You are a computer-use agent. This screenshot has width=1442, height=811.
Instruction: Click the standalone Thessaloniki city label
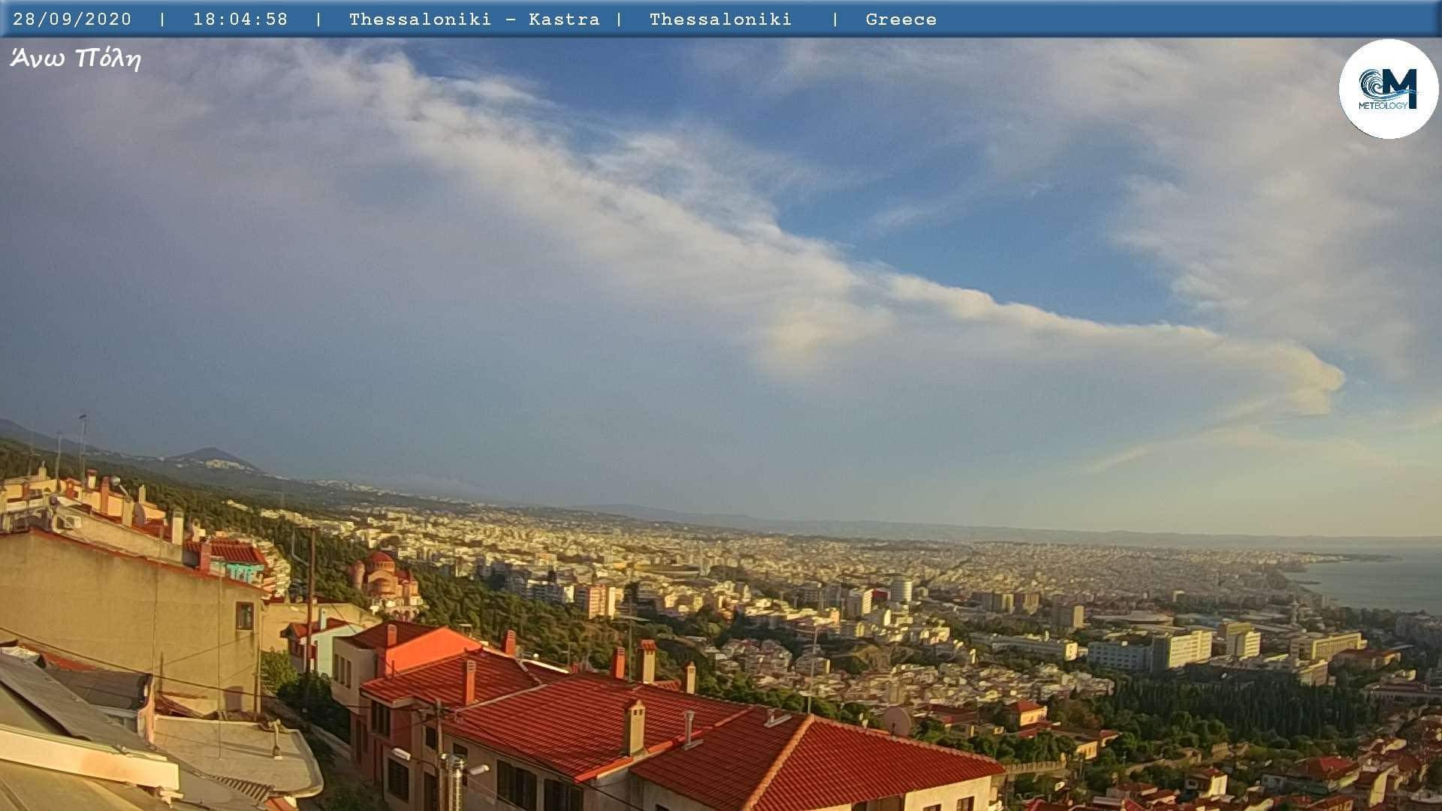(x=720, y=20)
